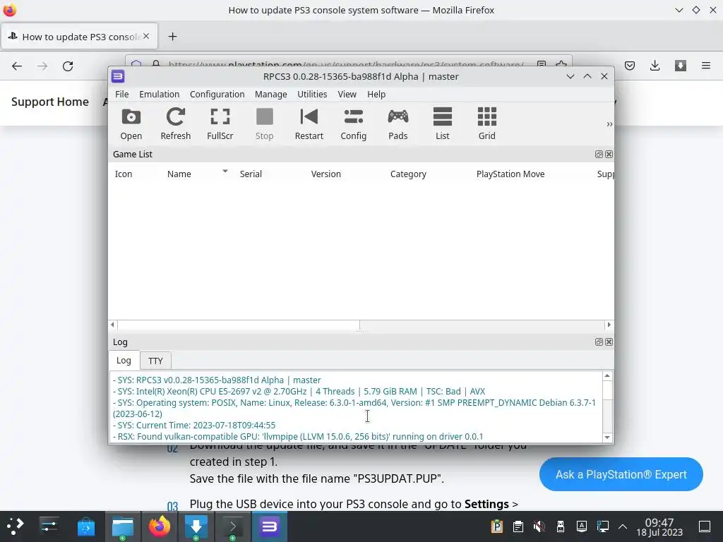The height and width of the screenshot is (542, 723).
Task: Switch game view to List
Action: tap(442, 124)
